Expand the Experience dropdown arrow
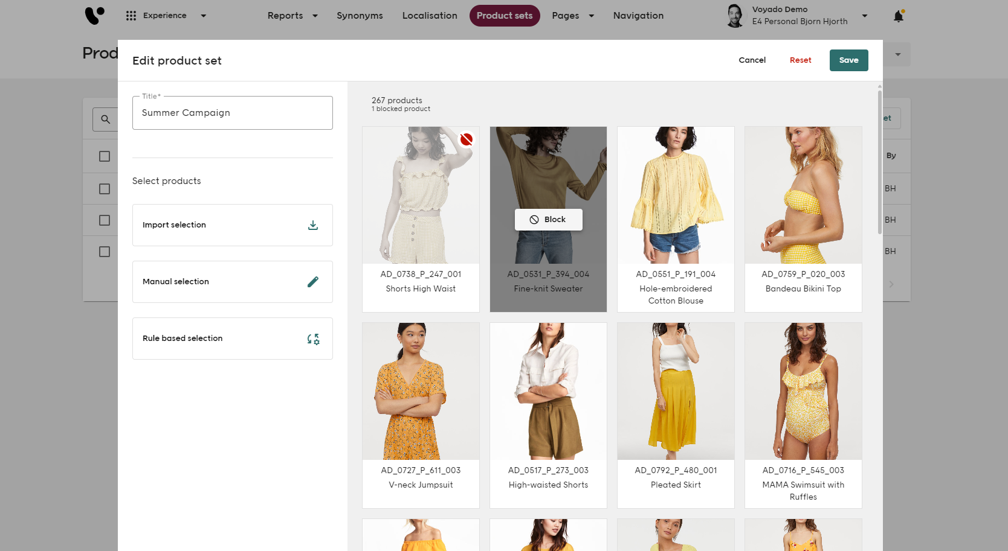Screen dimensions: 1008x551 point(204,16)
